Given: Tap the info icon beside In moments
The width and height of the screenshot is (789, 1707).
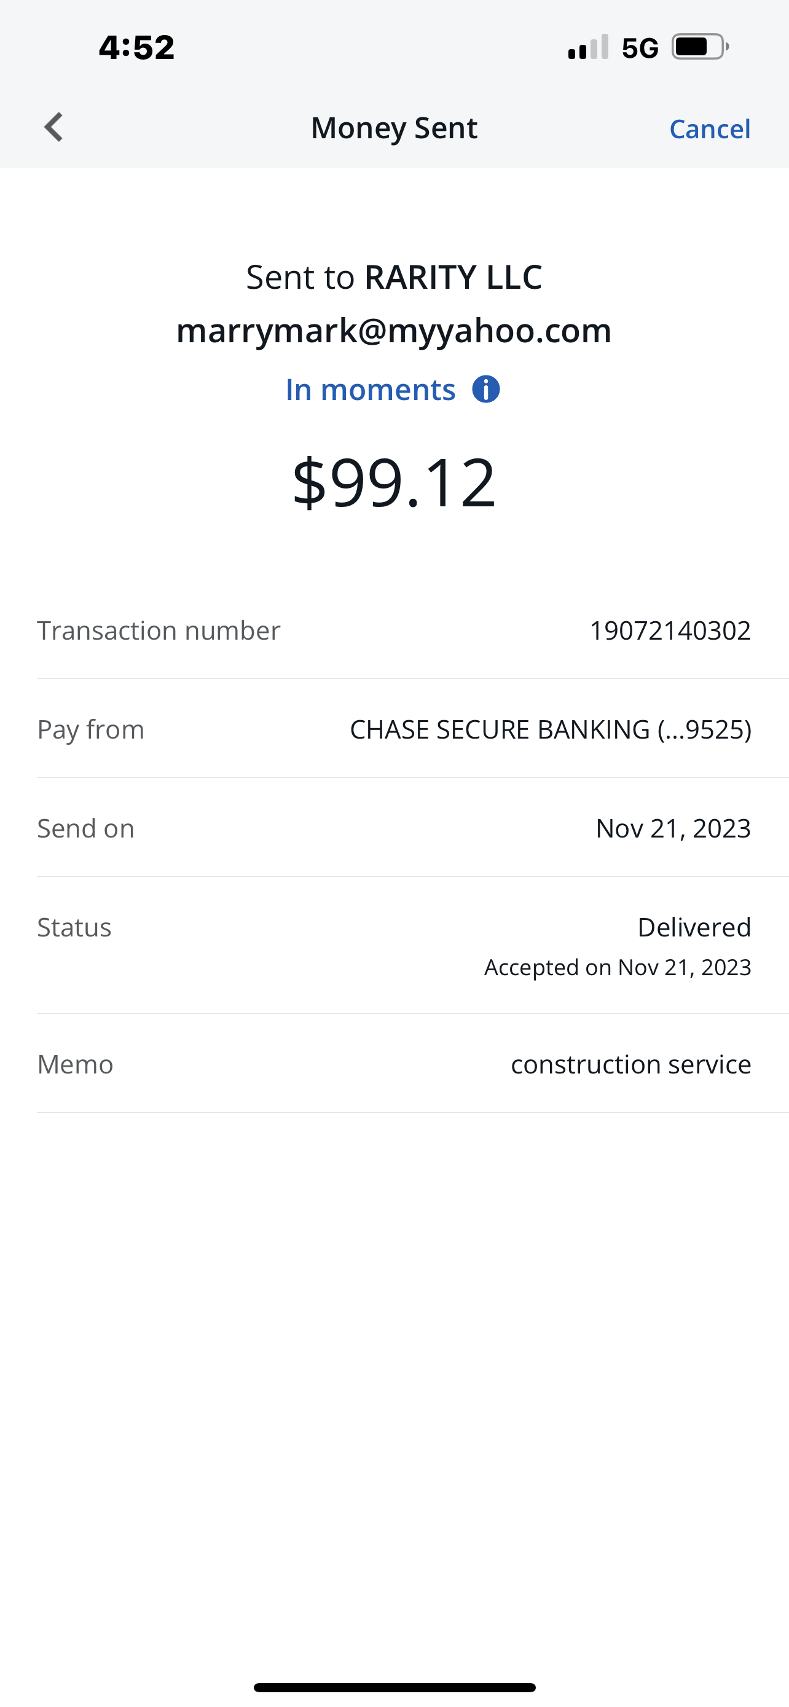Looking at the screenshot, I should 485,390.
